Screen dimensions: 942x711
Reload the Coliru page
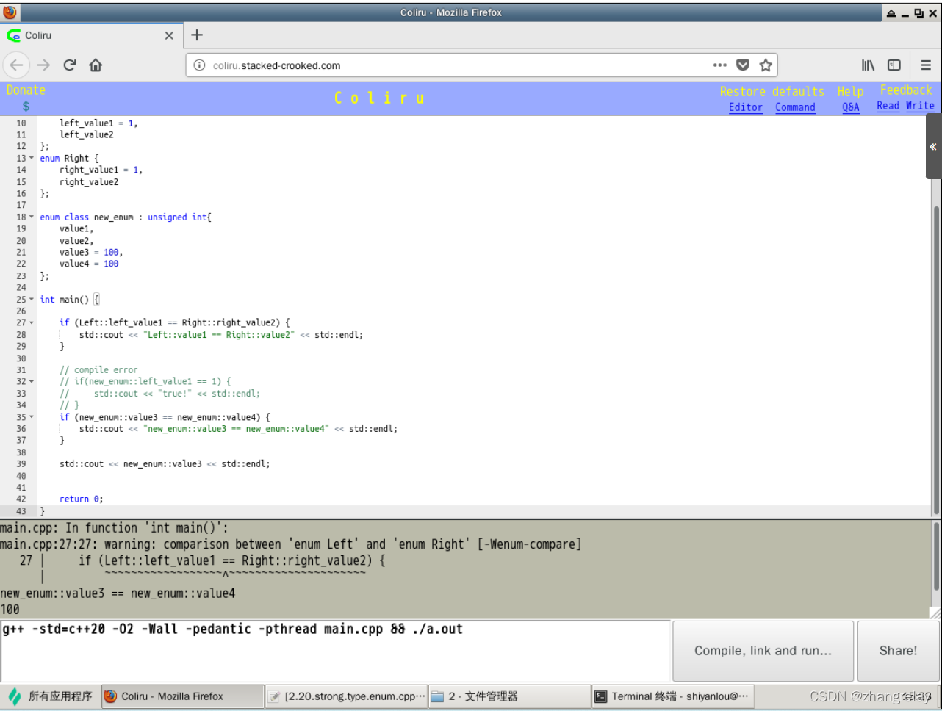pyautogui.click(x=70, y=65)
